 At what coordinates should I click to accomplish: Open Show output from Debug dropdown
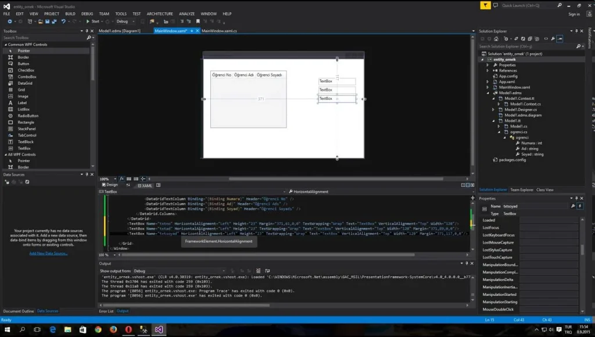point(180,271)
